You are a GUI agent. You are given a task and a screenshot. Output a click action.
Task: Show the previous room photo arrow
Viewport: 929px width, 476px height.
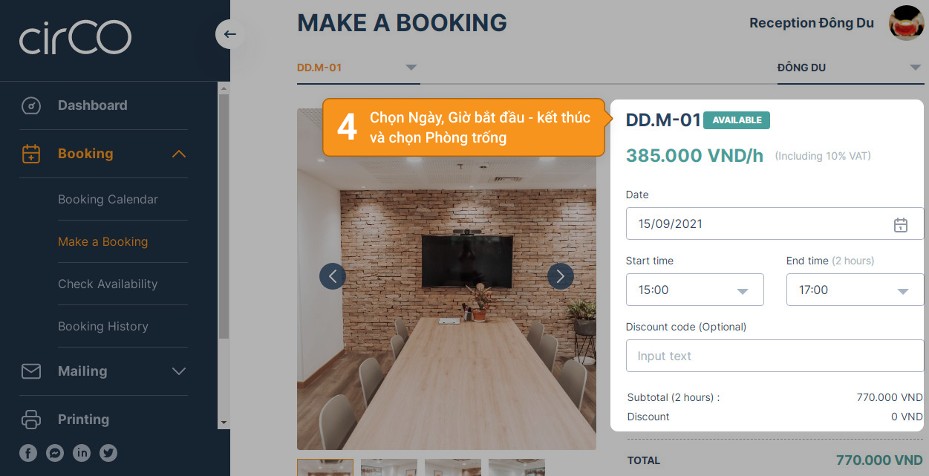pos(333,276)
